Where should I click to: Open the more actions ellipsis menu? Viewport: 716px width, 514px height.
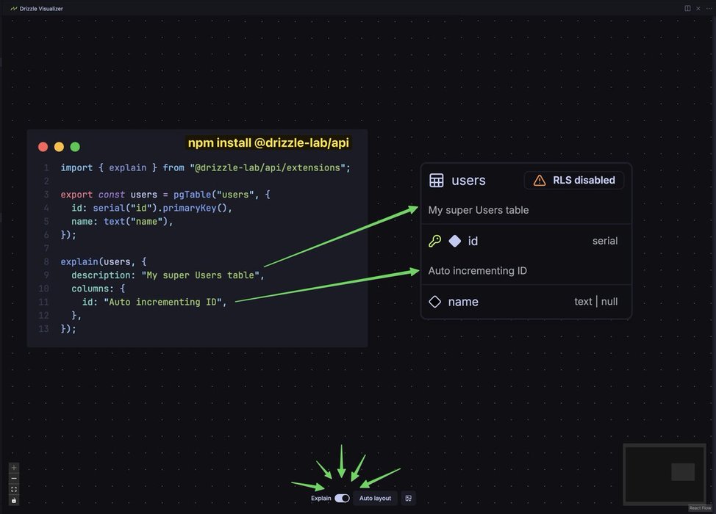[708, 8]
